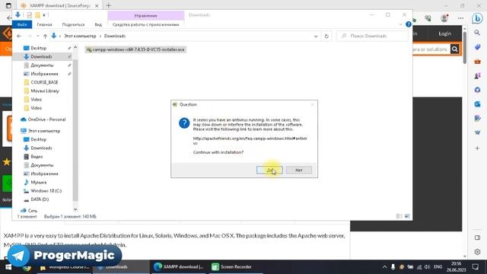
Task: Open Edge sidebar Shopping tag icon
Action: click(x=477, y=47)
